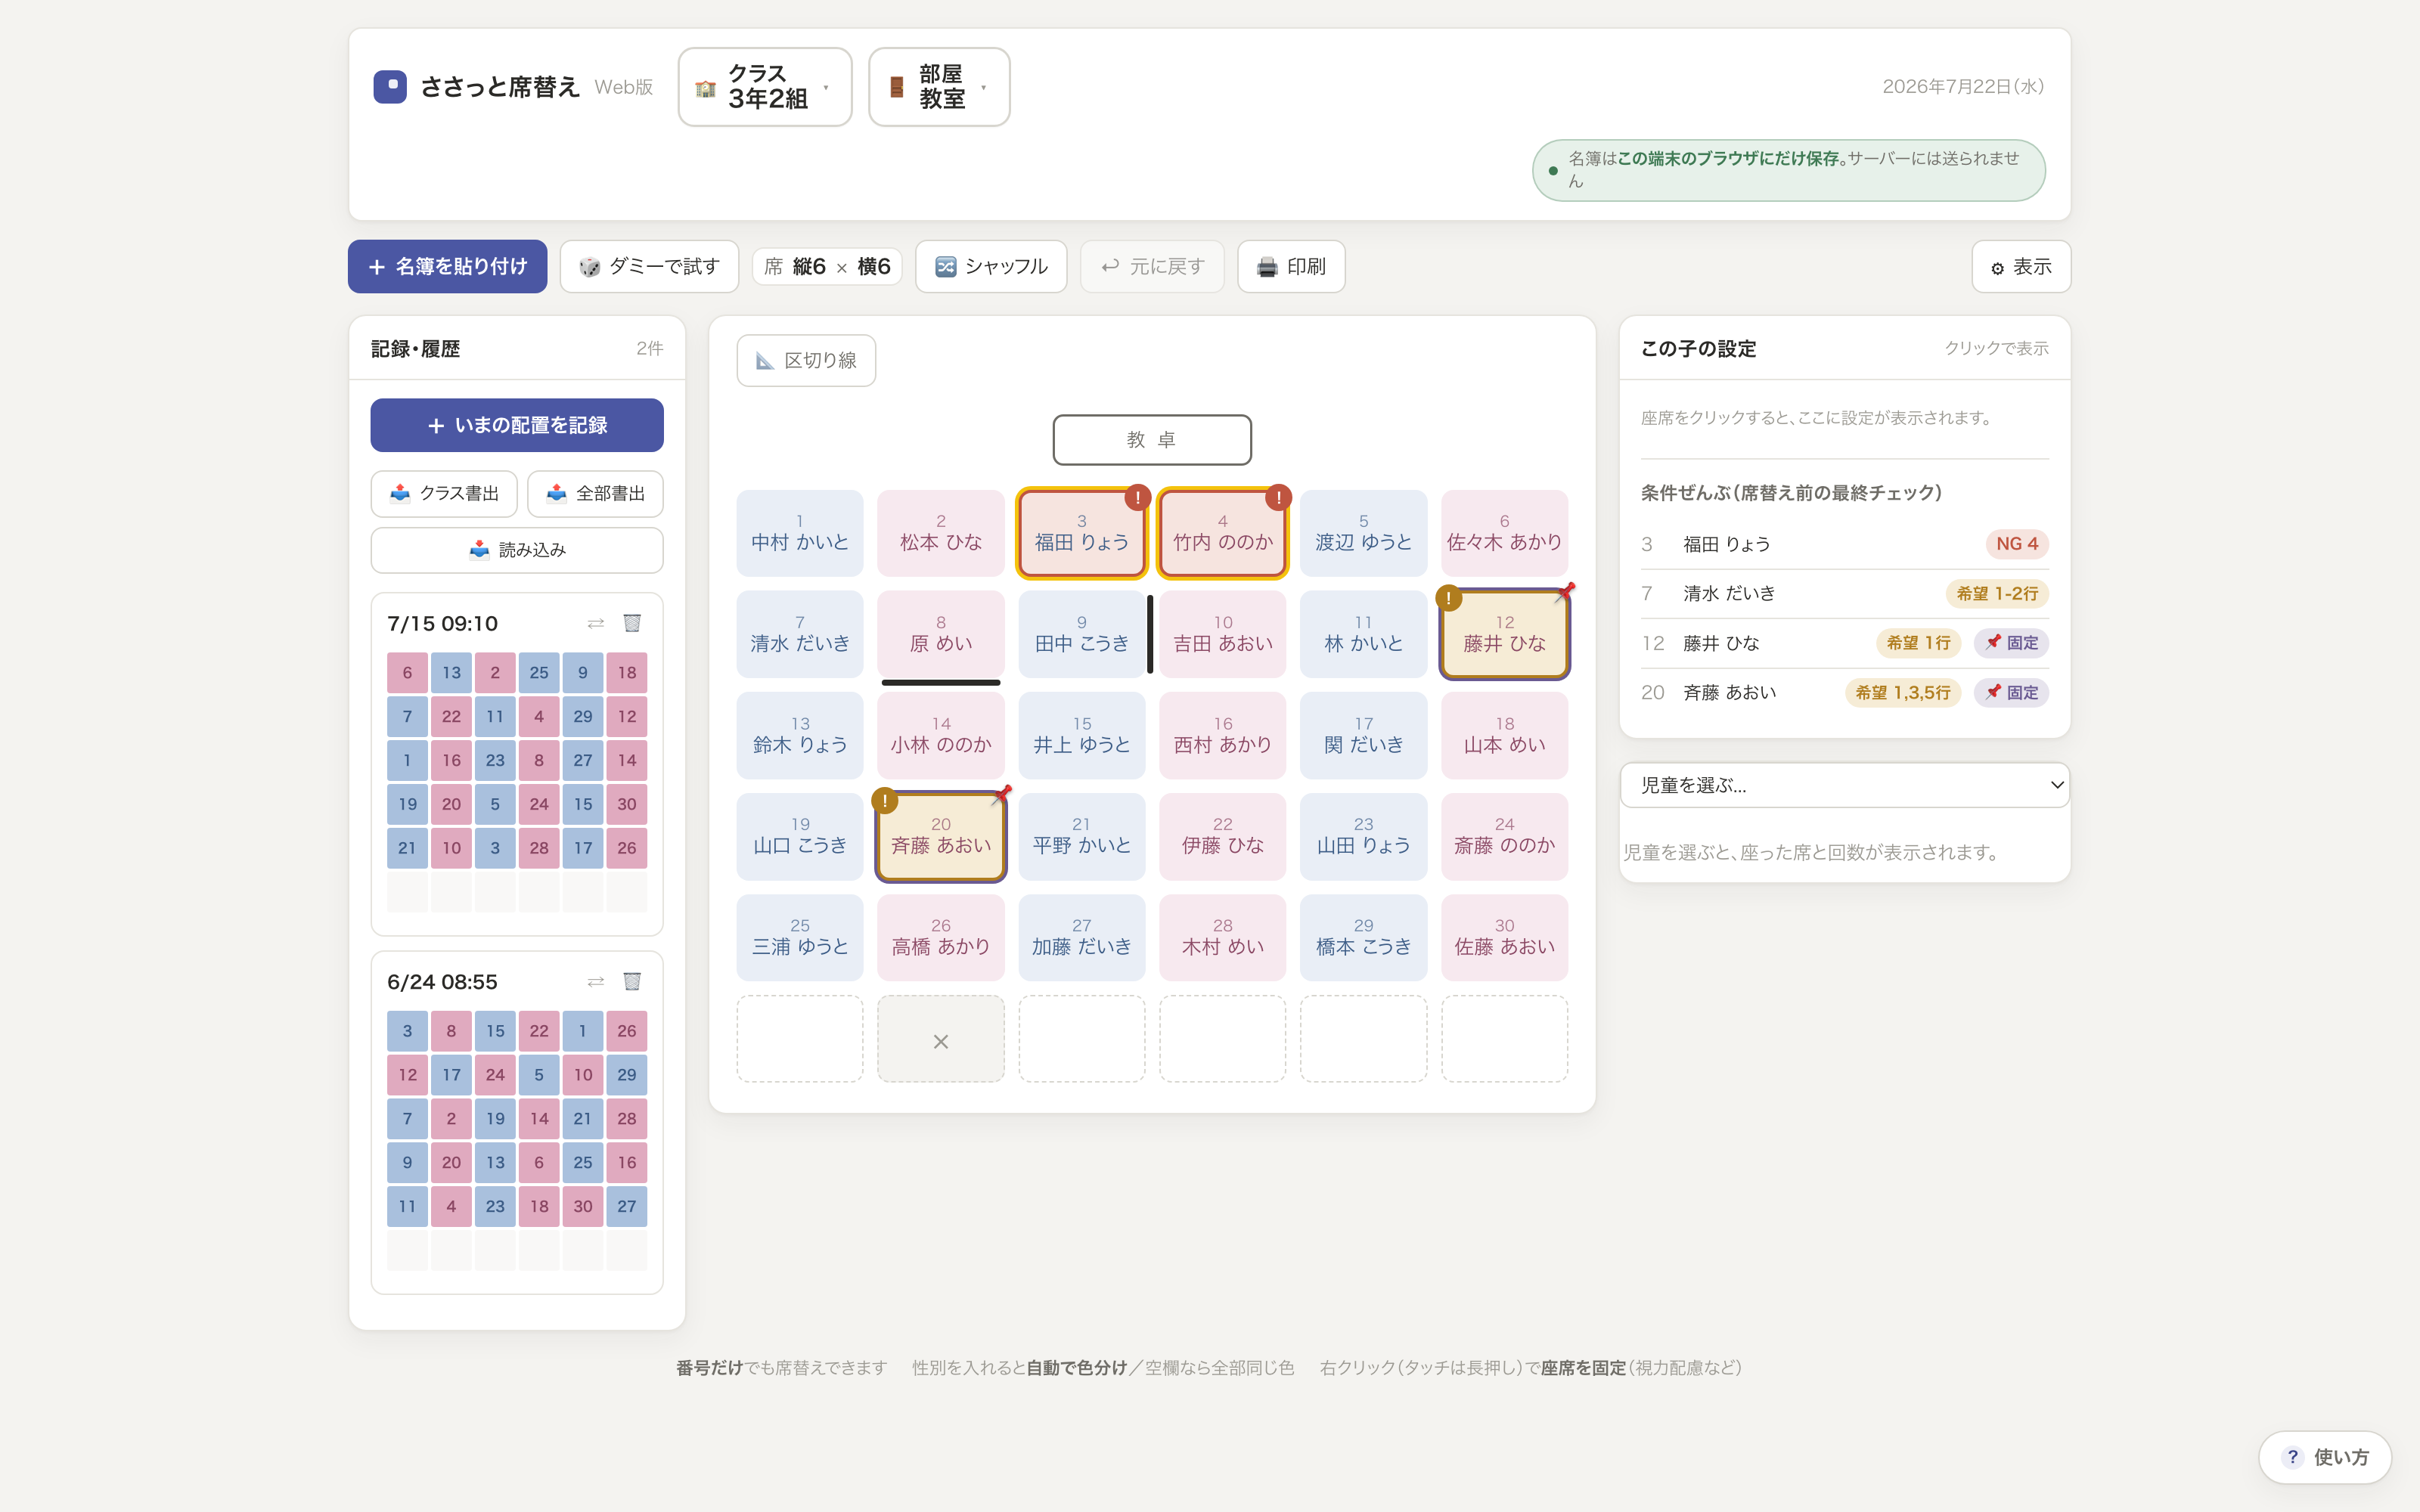Click the 横6 columns value
Image resolution: width=2420 pixels, height=1512 pixels.
[874, 267]
